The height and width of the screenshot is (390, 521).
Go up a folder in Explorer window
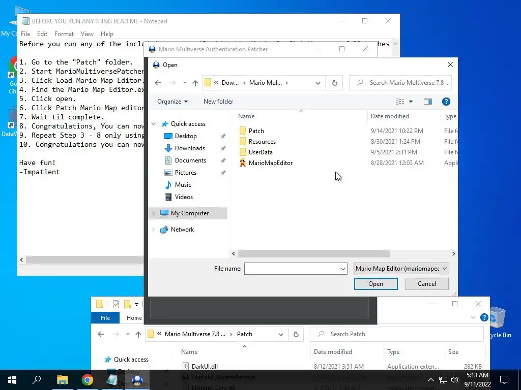(138, 334)
